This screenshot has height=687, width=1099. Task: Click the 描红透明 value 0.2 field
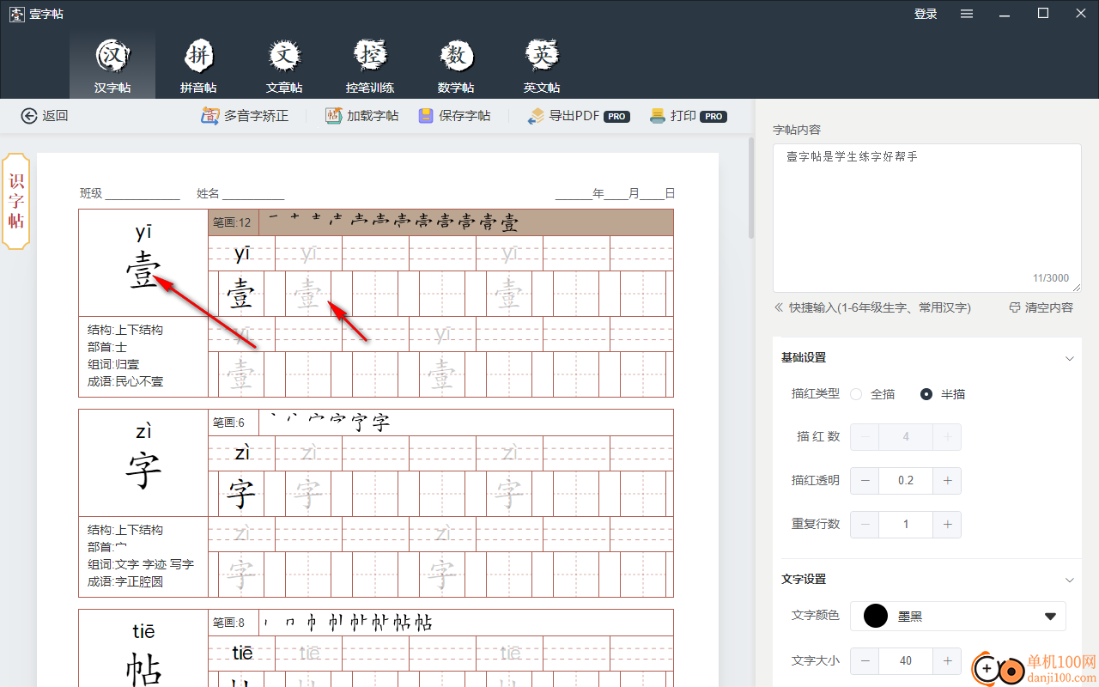pyautogui.click(x=906, y=480)
